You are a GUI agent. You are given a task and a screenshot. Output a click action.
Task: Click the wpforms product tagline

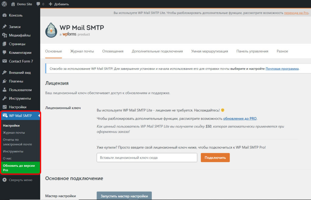pyautogui.click(x=75, y=34)
